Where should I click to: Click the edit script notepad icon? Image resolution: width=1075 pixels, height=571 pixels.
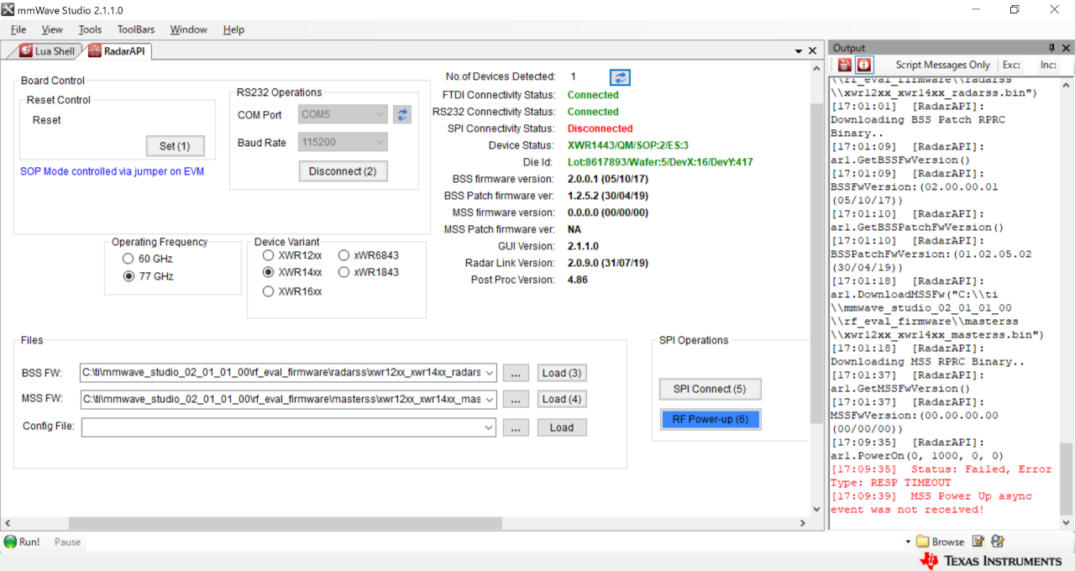point(978,542)
